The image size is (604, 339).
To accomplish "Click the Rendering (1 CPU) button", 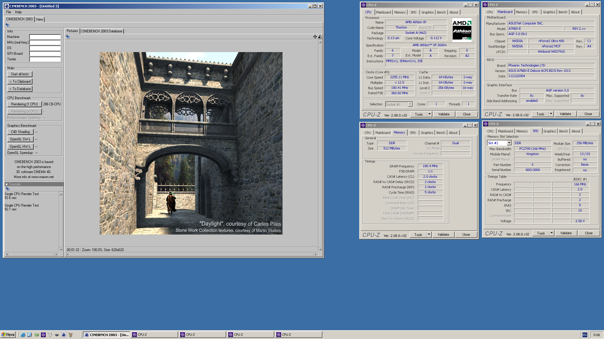I will [24, 104].
